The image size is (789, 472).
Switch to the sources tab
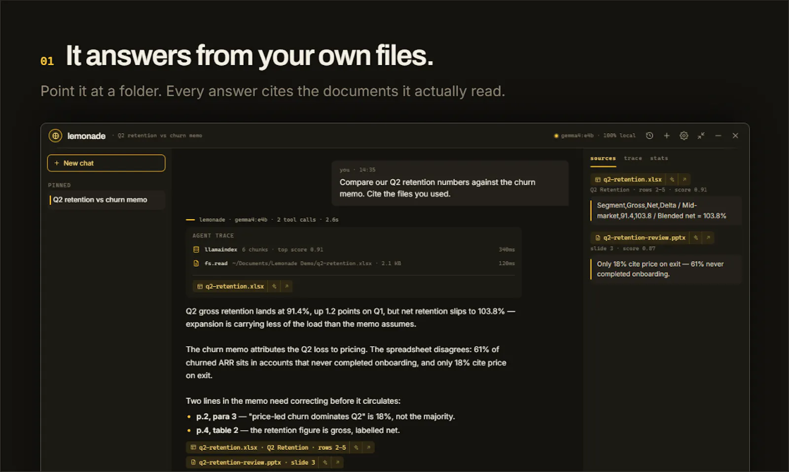point(603,158)
